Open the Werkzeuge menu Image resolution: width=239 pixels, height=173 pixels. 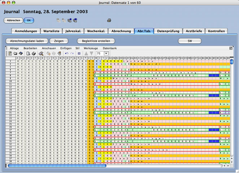coord(91,48)
